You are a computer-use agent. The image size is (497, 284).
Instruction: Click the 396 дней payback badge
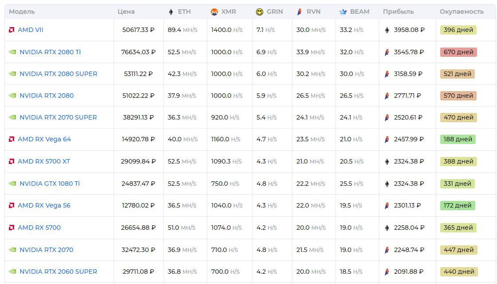(458, 30)
